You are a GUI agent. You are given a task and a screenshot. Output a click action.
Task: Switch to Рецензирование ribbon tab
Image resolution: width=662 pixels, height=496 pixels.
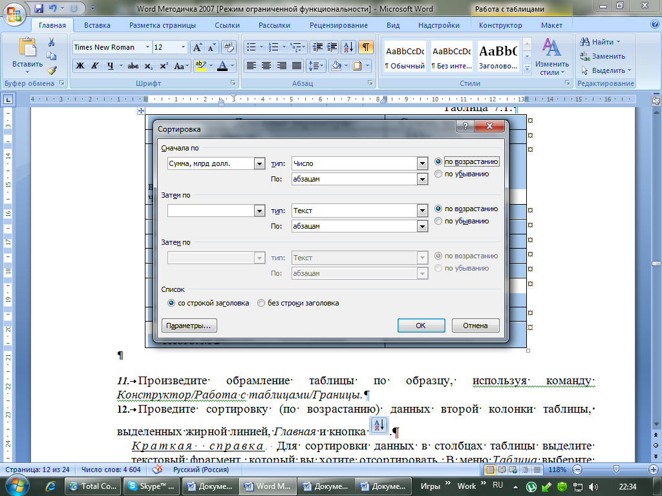tap(339, 25)
